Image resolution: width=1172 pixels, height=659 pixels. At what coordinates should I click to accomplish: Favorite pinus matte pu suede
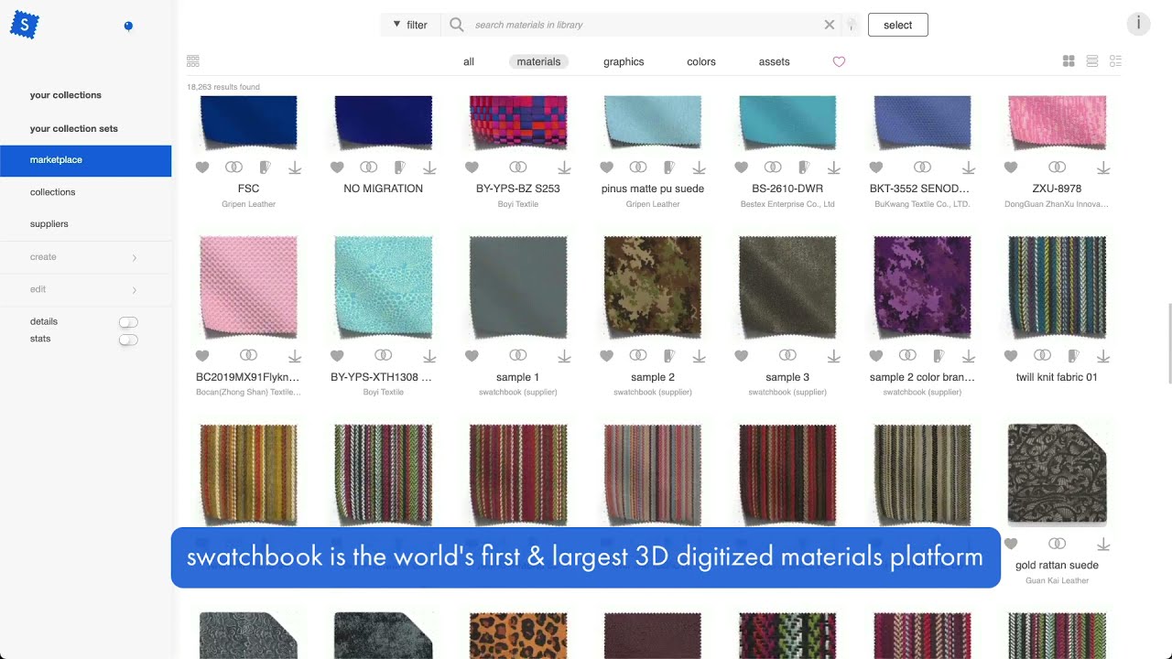(606, 167)
